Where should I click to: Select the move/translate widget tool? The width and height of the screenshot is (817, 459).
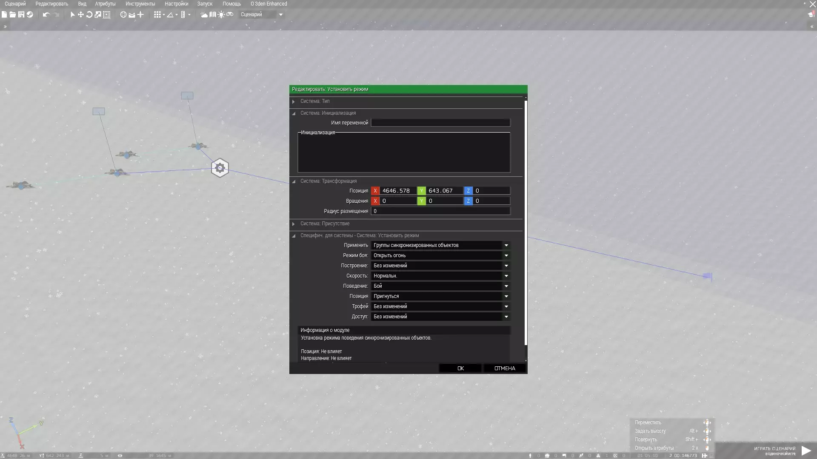coord(80,14)
